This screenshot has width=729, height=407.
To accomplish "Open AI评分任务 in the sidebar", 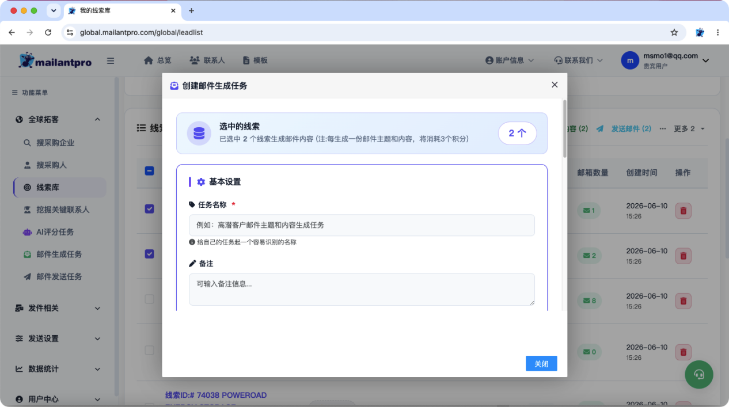I will coord(55,232).
